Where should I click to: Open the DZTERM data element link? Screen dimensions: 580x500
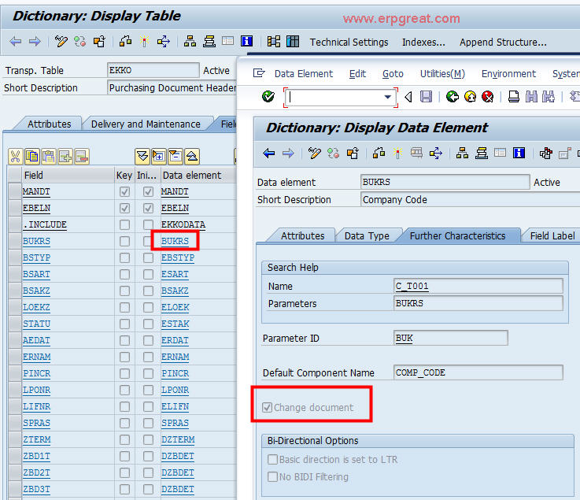click(178, 439)
